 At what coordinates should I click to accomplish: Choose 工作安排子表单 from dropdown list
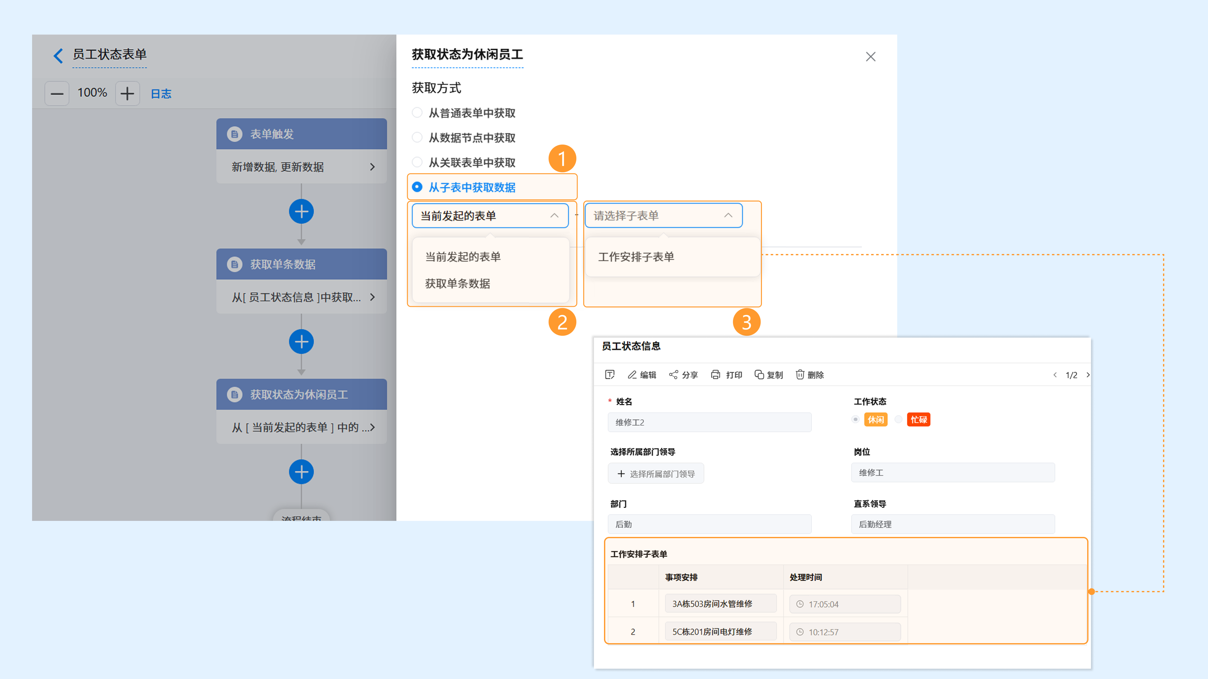(636, 257)
